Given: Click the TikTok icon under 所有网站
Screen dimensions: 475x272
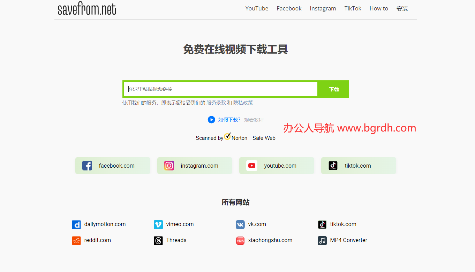Looking at the screenshot, I should pos(322,225).
